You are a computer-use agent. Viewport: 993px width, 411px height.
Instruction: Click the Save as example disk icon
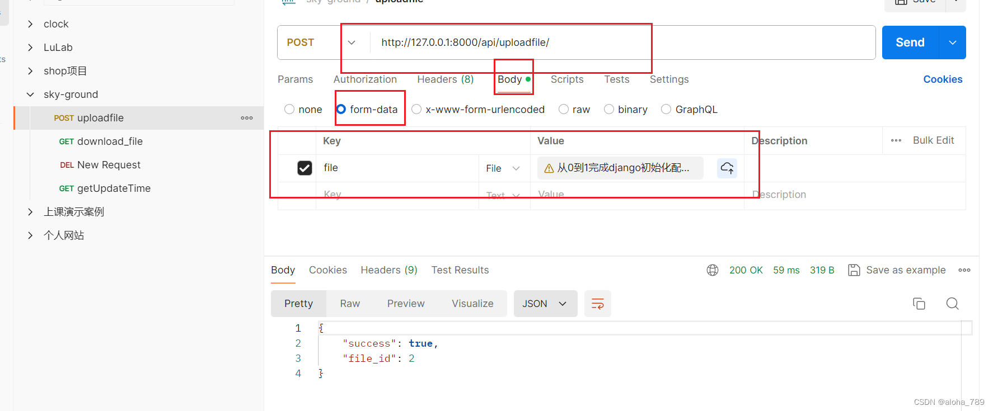(854, 270)
